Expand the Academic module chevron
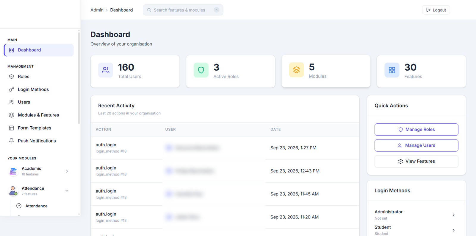 click(x=67, y=171)
